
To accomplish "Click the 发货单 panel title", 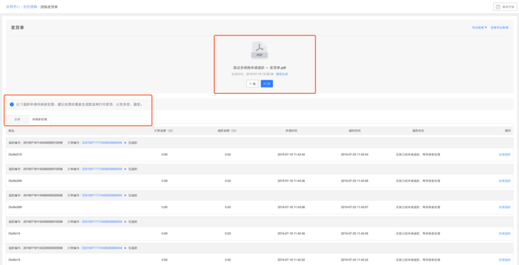I will click(x=17, y=28).
